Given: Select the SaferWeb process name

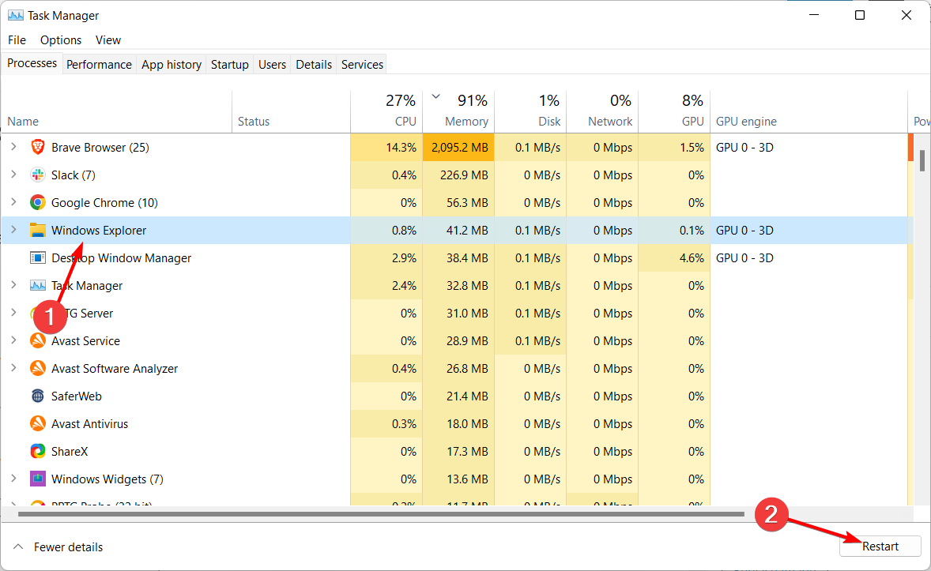Looking at the screenshot, I should click(76, 396).
